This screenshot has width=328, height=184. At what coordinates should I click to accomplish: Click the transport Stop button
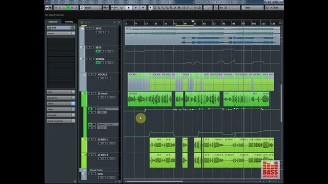pyautogui.click(x=129, y=8)
